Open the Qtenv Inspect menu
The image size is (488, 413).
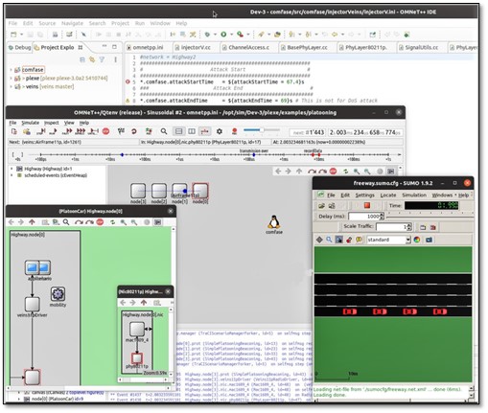[x=51, y=123]
